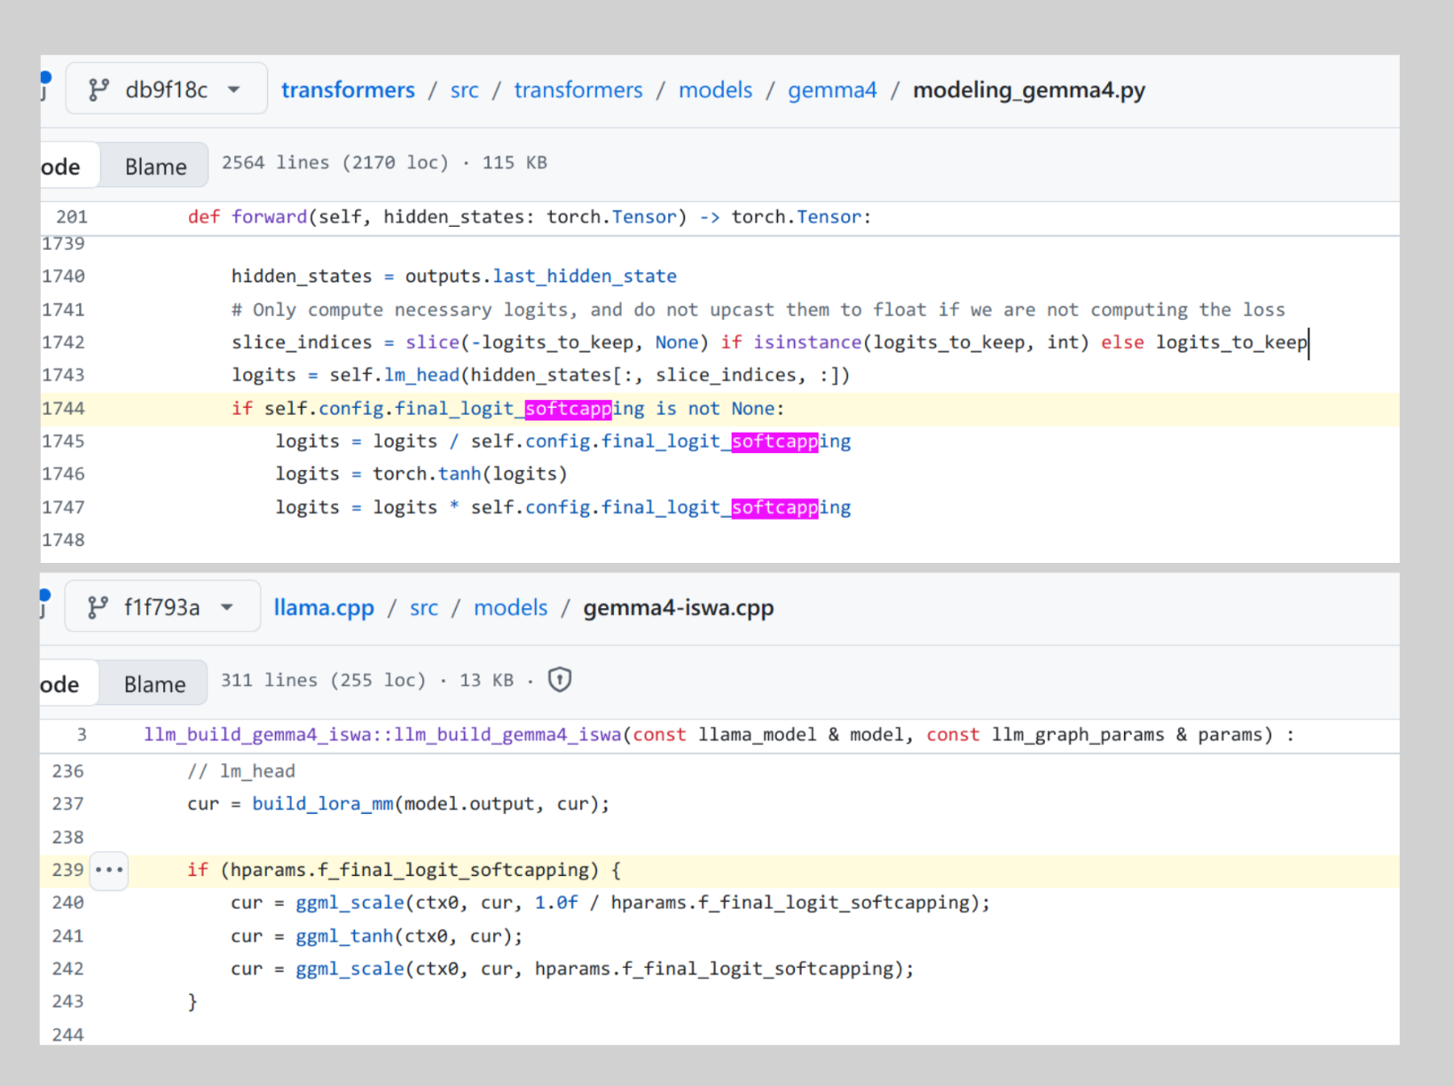Screen dimensions: 1454x1086
Task: Click highlighted 'softcapp' match on line 1745
Action: pos(774,441)
